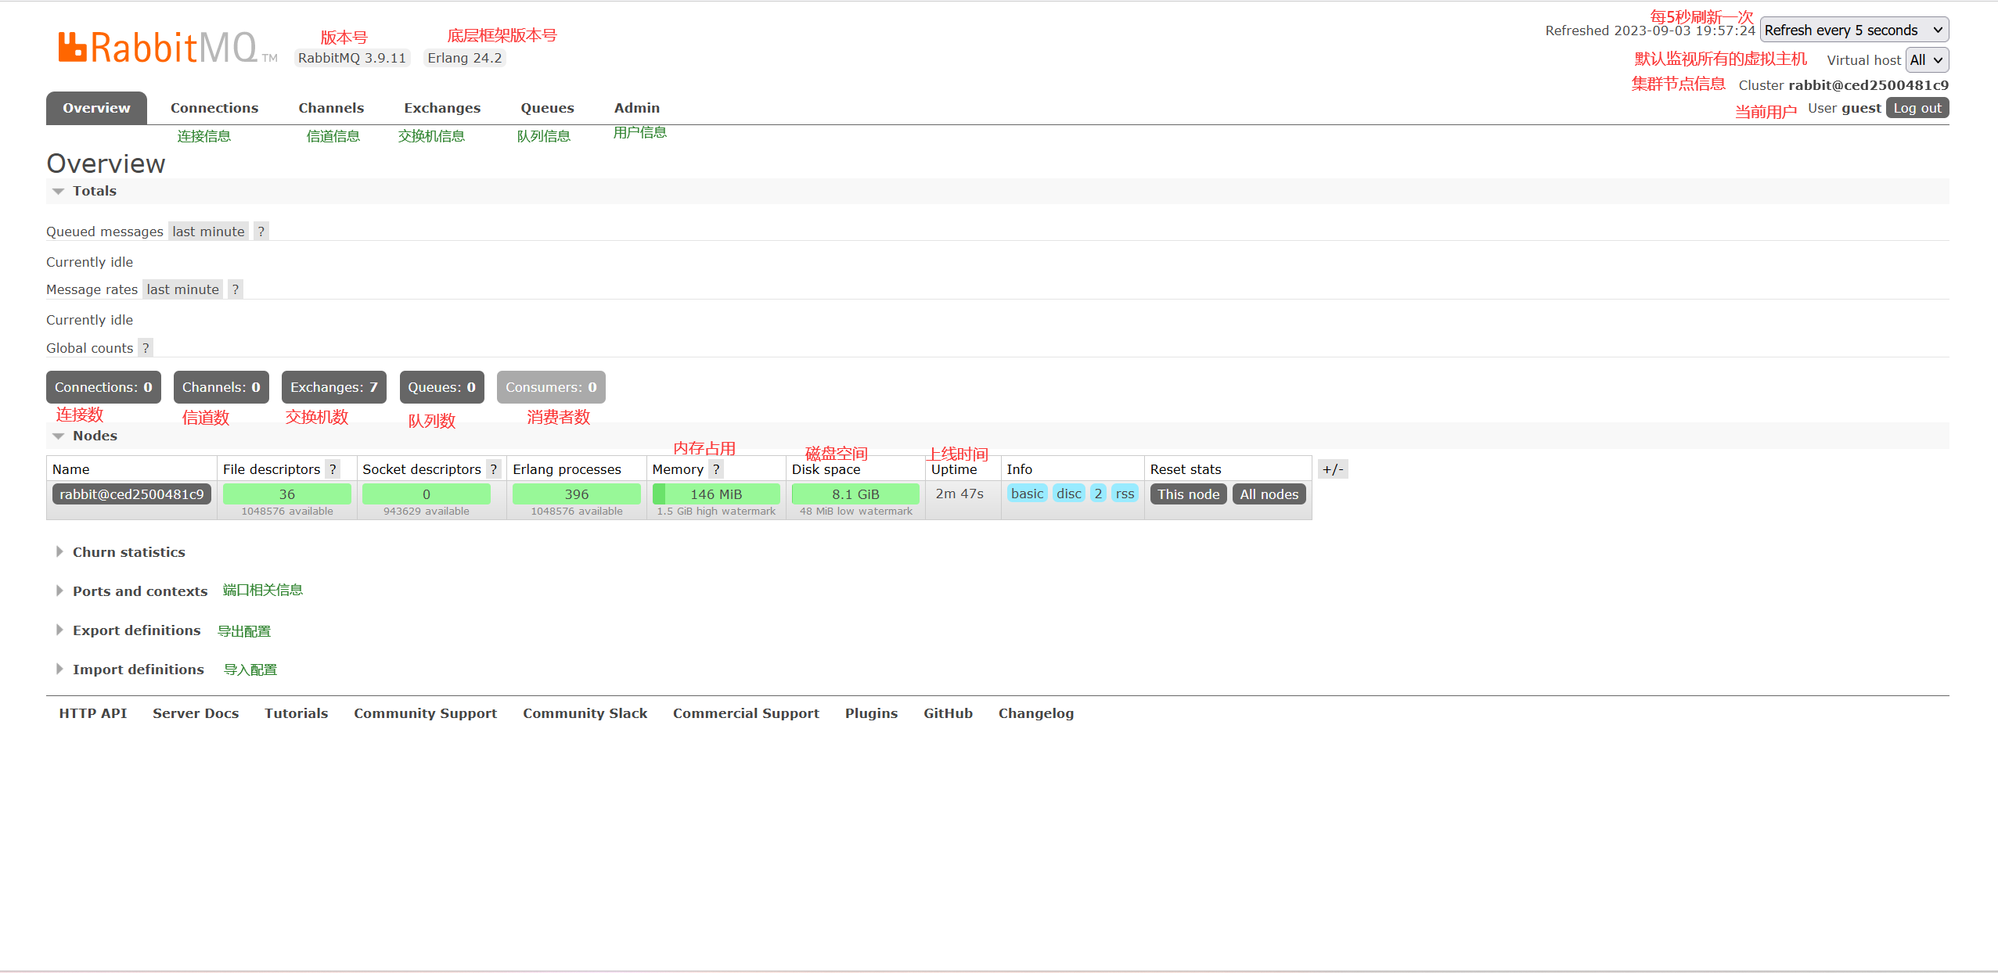
Task: Click Exchanges: 7 count button
Action: (x=334, y=387)
